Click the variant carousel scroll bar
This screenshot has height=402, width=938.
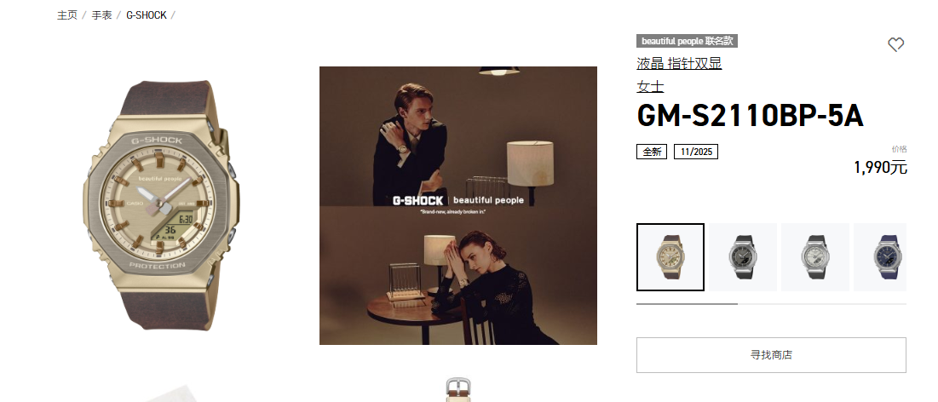click(x=771, y=304)
